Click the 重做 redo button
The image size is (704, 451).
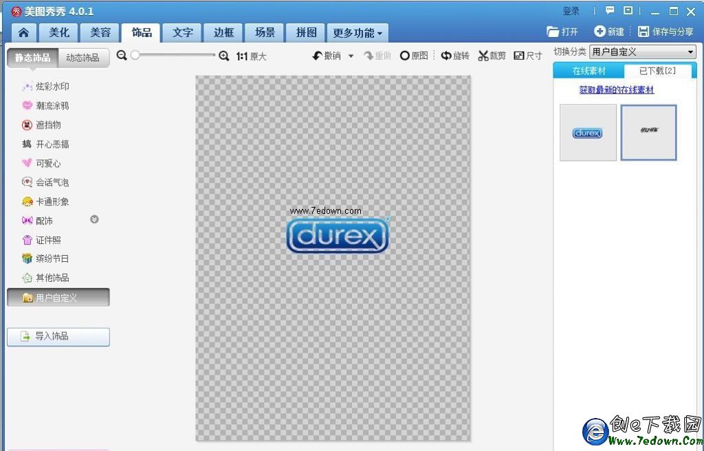click(x=377, y=56)
